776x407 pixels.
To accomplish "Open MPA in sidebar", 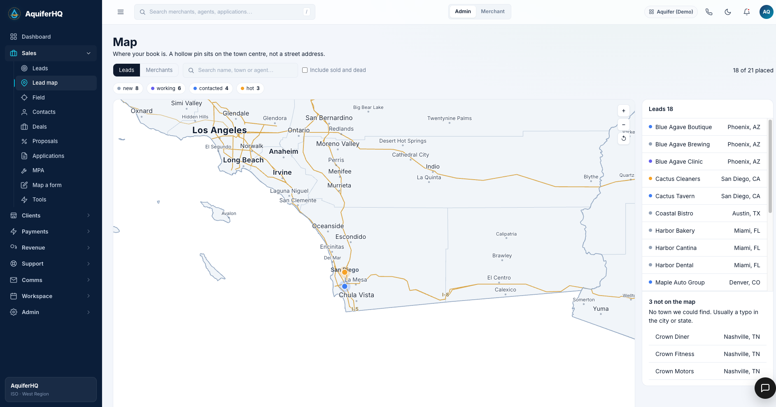I will pyautogui.click(x=56, y=170).
